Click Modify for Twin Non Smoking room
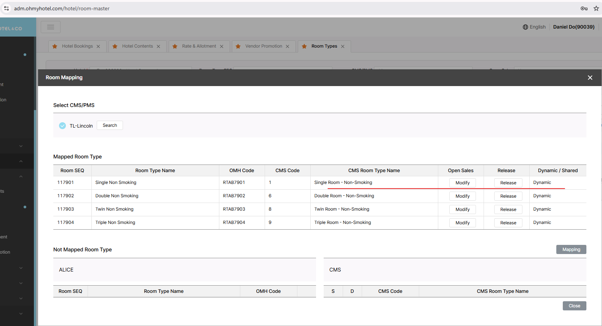The image size is (602, 326). point(462,209)
